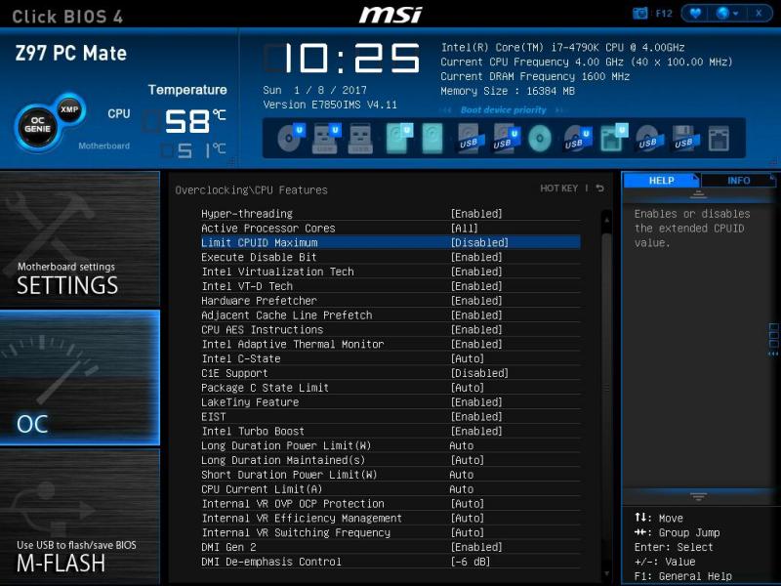781x586 pixels.
Task: Change the Intel Turbo Boost setting
Action: coord(390,431)
